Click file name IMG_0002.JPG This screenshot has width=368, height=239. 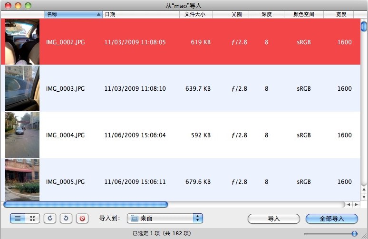tap(65, 42)
